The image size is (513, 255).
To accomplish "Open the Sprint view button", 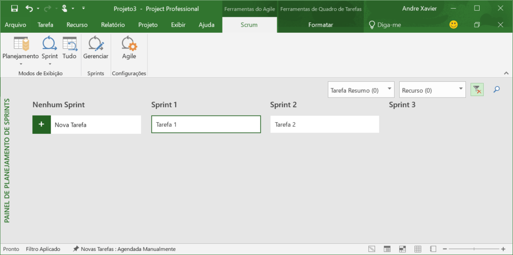I will click(x=50, y=51).
